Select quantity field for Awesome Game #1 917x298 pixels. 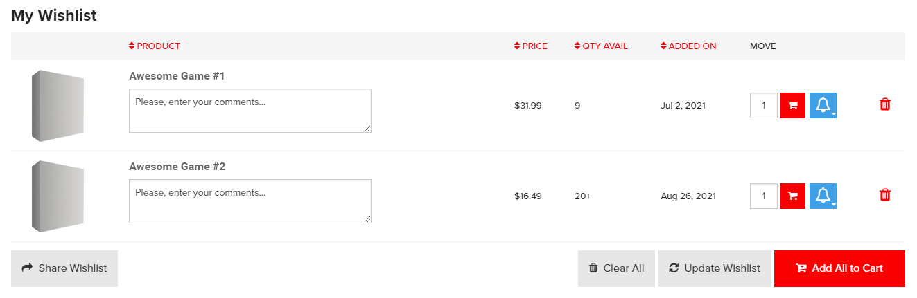[x=764, y=106]
